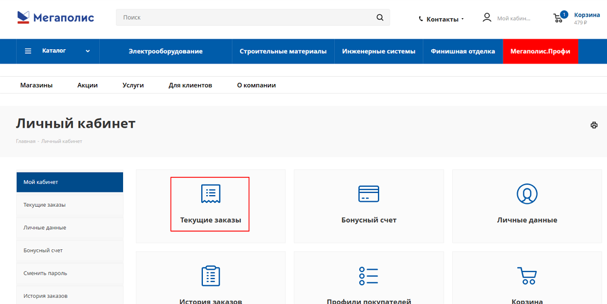Click the Поиск search field
The width and height of the screenshot is (607, 304).
coord(253,17)
